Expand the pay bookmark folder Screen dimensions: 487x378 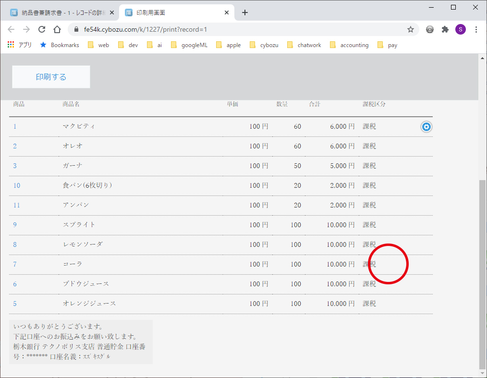pos(387,45)
